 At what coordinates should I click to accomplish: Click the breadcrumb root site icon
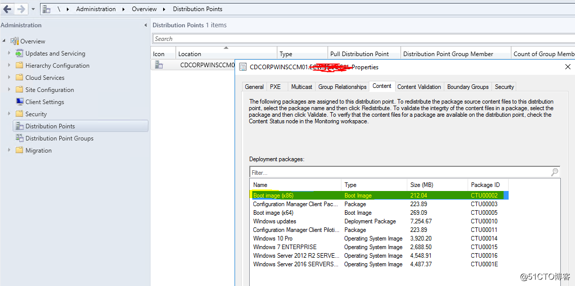tap(46, 9)
